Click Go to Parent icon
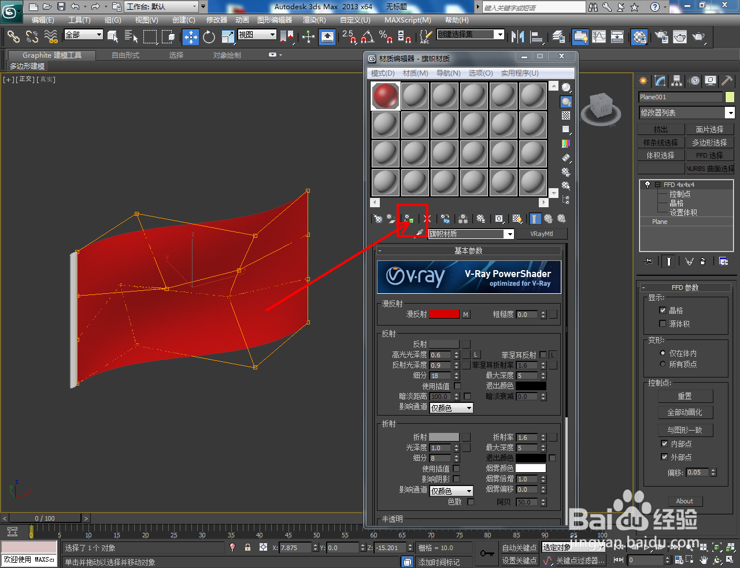Screen dimensions: 740x568 (548, 219)
